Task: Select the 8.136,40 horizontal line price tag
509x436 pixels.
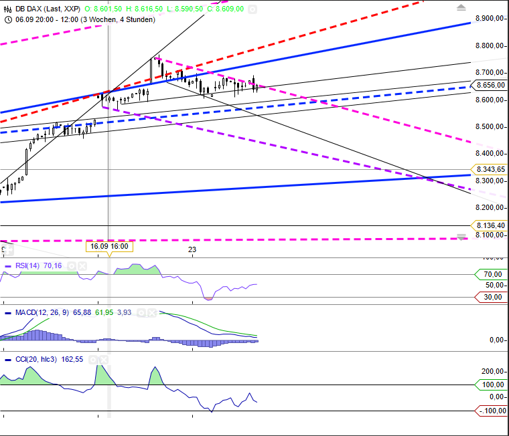Action: (489, 225)
